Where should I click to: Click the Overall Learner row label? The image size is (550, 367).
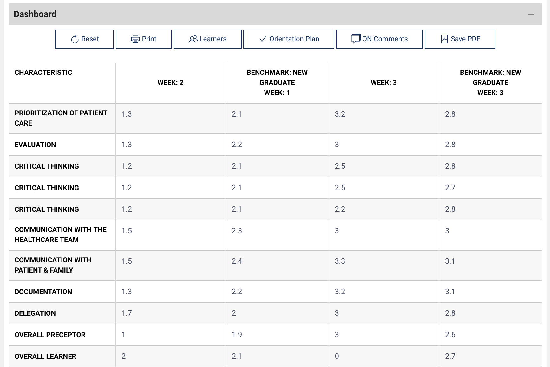click(45, 357)
